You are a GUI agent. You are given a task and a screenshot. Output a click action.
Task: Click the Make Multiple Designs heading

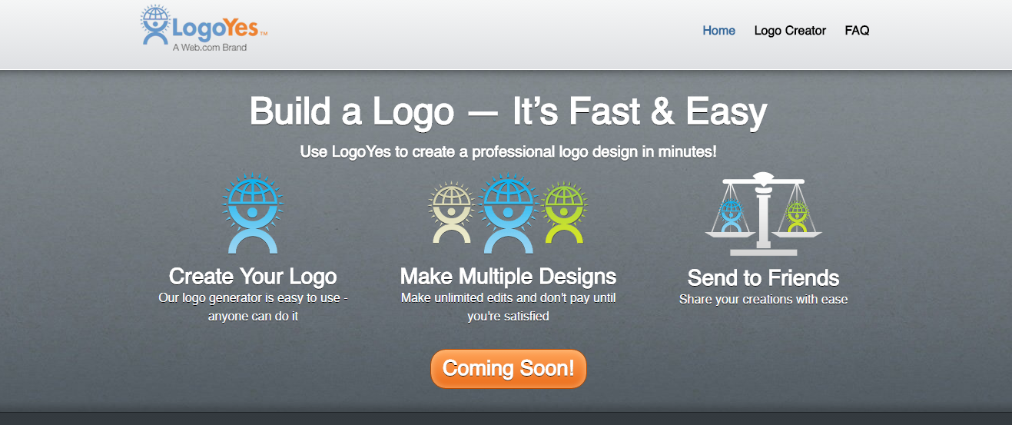click(508, 277)
